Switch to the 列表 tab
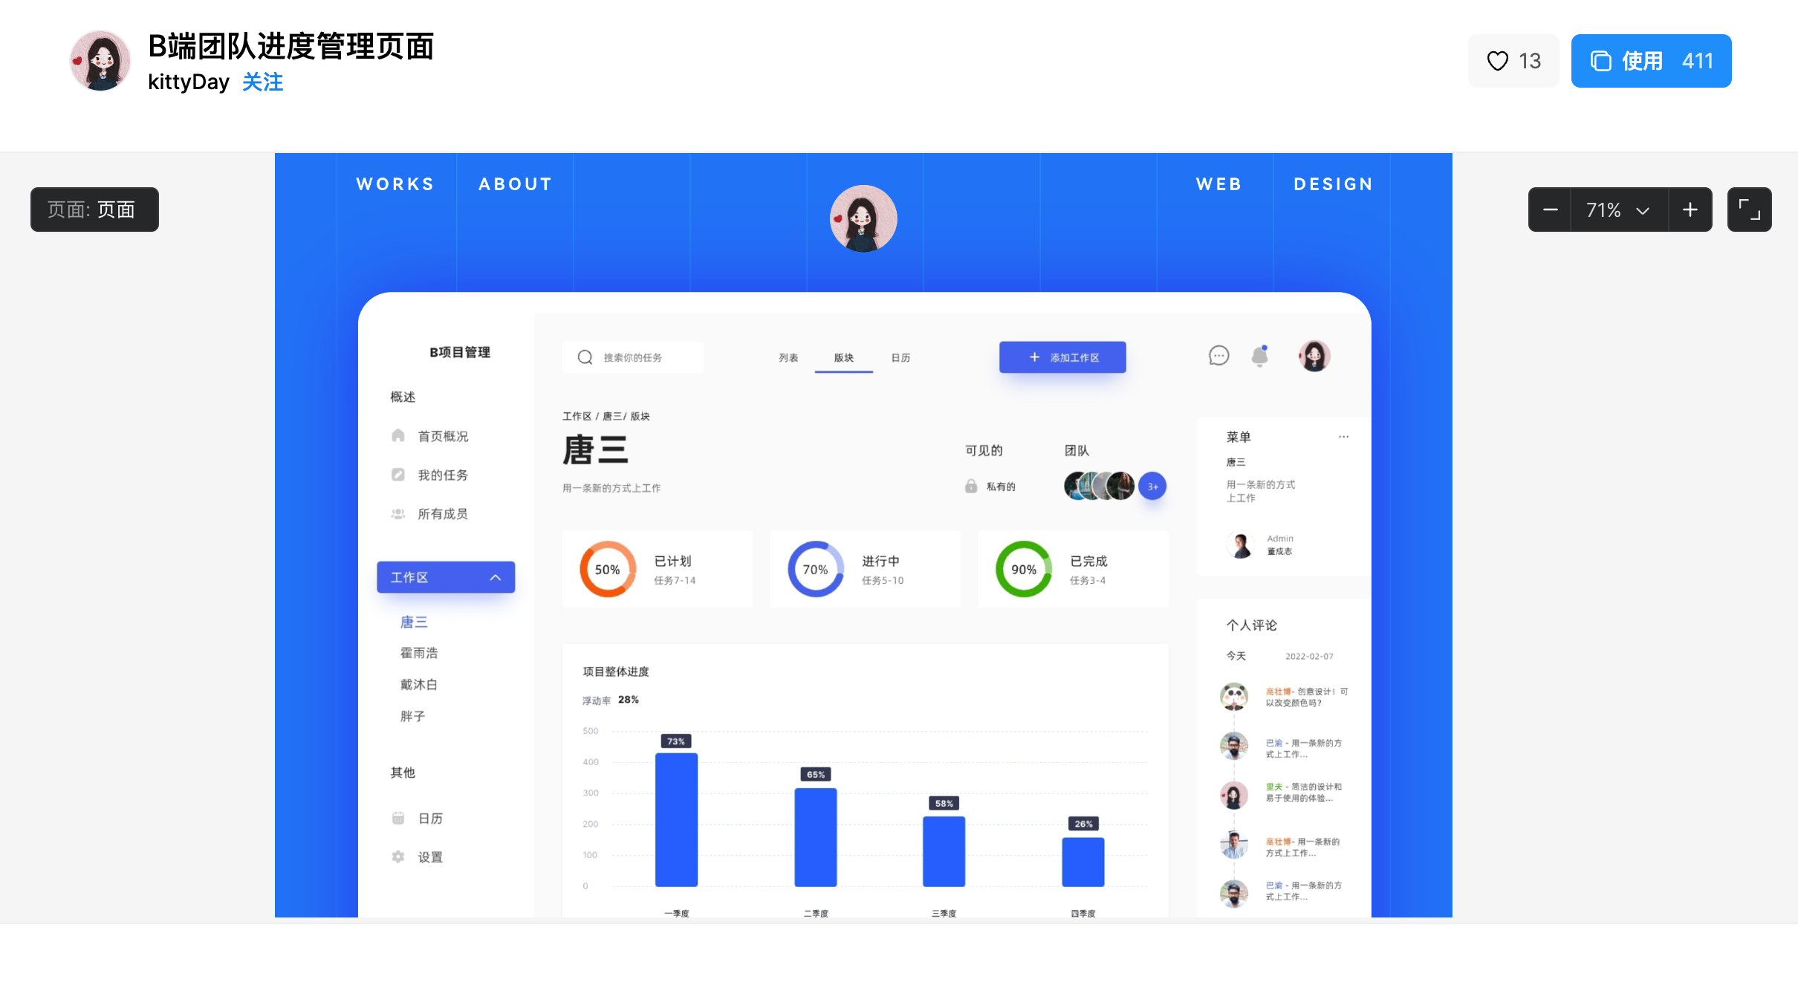 788,358
